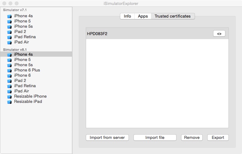Click the simulator icon beside iPhone 6 Plus
242x154 pixels.
pos(10,70)
